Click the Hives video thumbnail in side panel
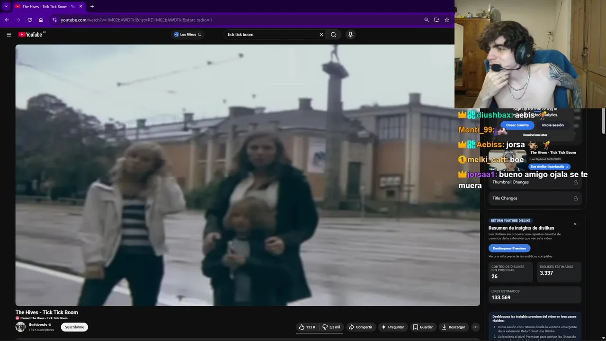 click(x=507, y=160)
